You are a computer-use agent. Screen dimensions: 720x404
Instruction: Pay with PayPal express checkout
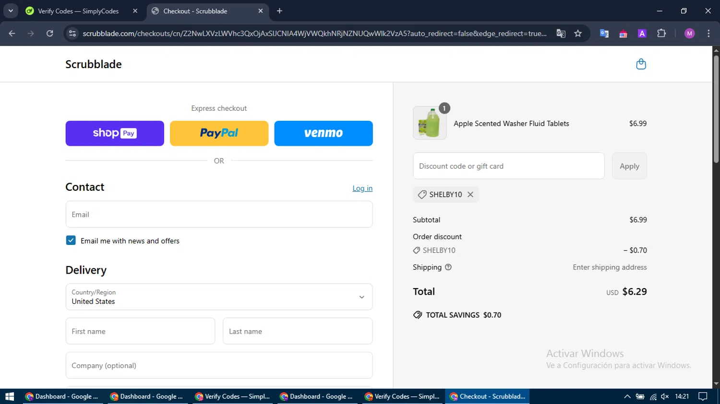point(219,133)
